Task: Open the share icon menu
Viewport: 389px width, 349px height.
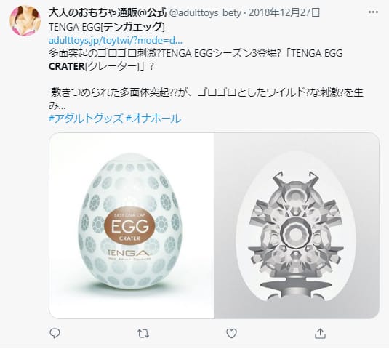Action: pos(320,334)
